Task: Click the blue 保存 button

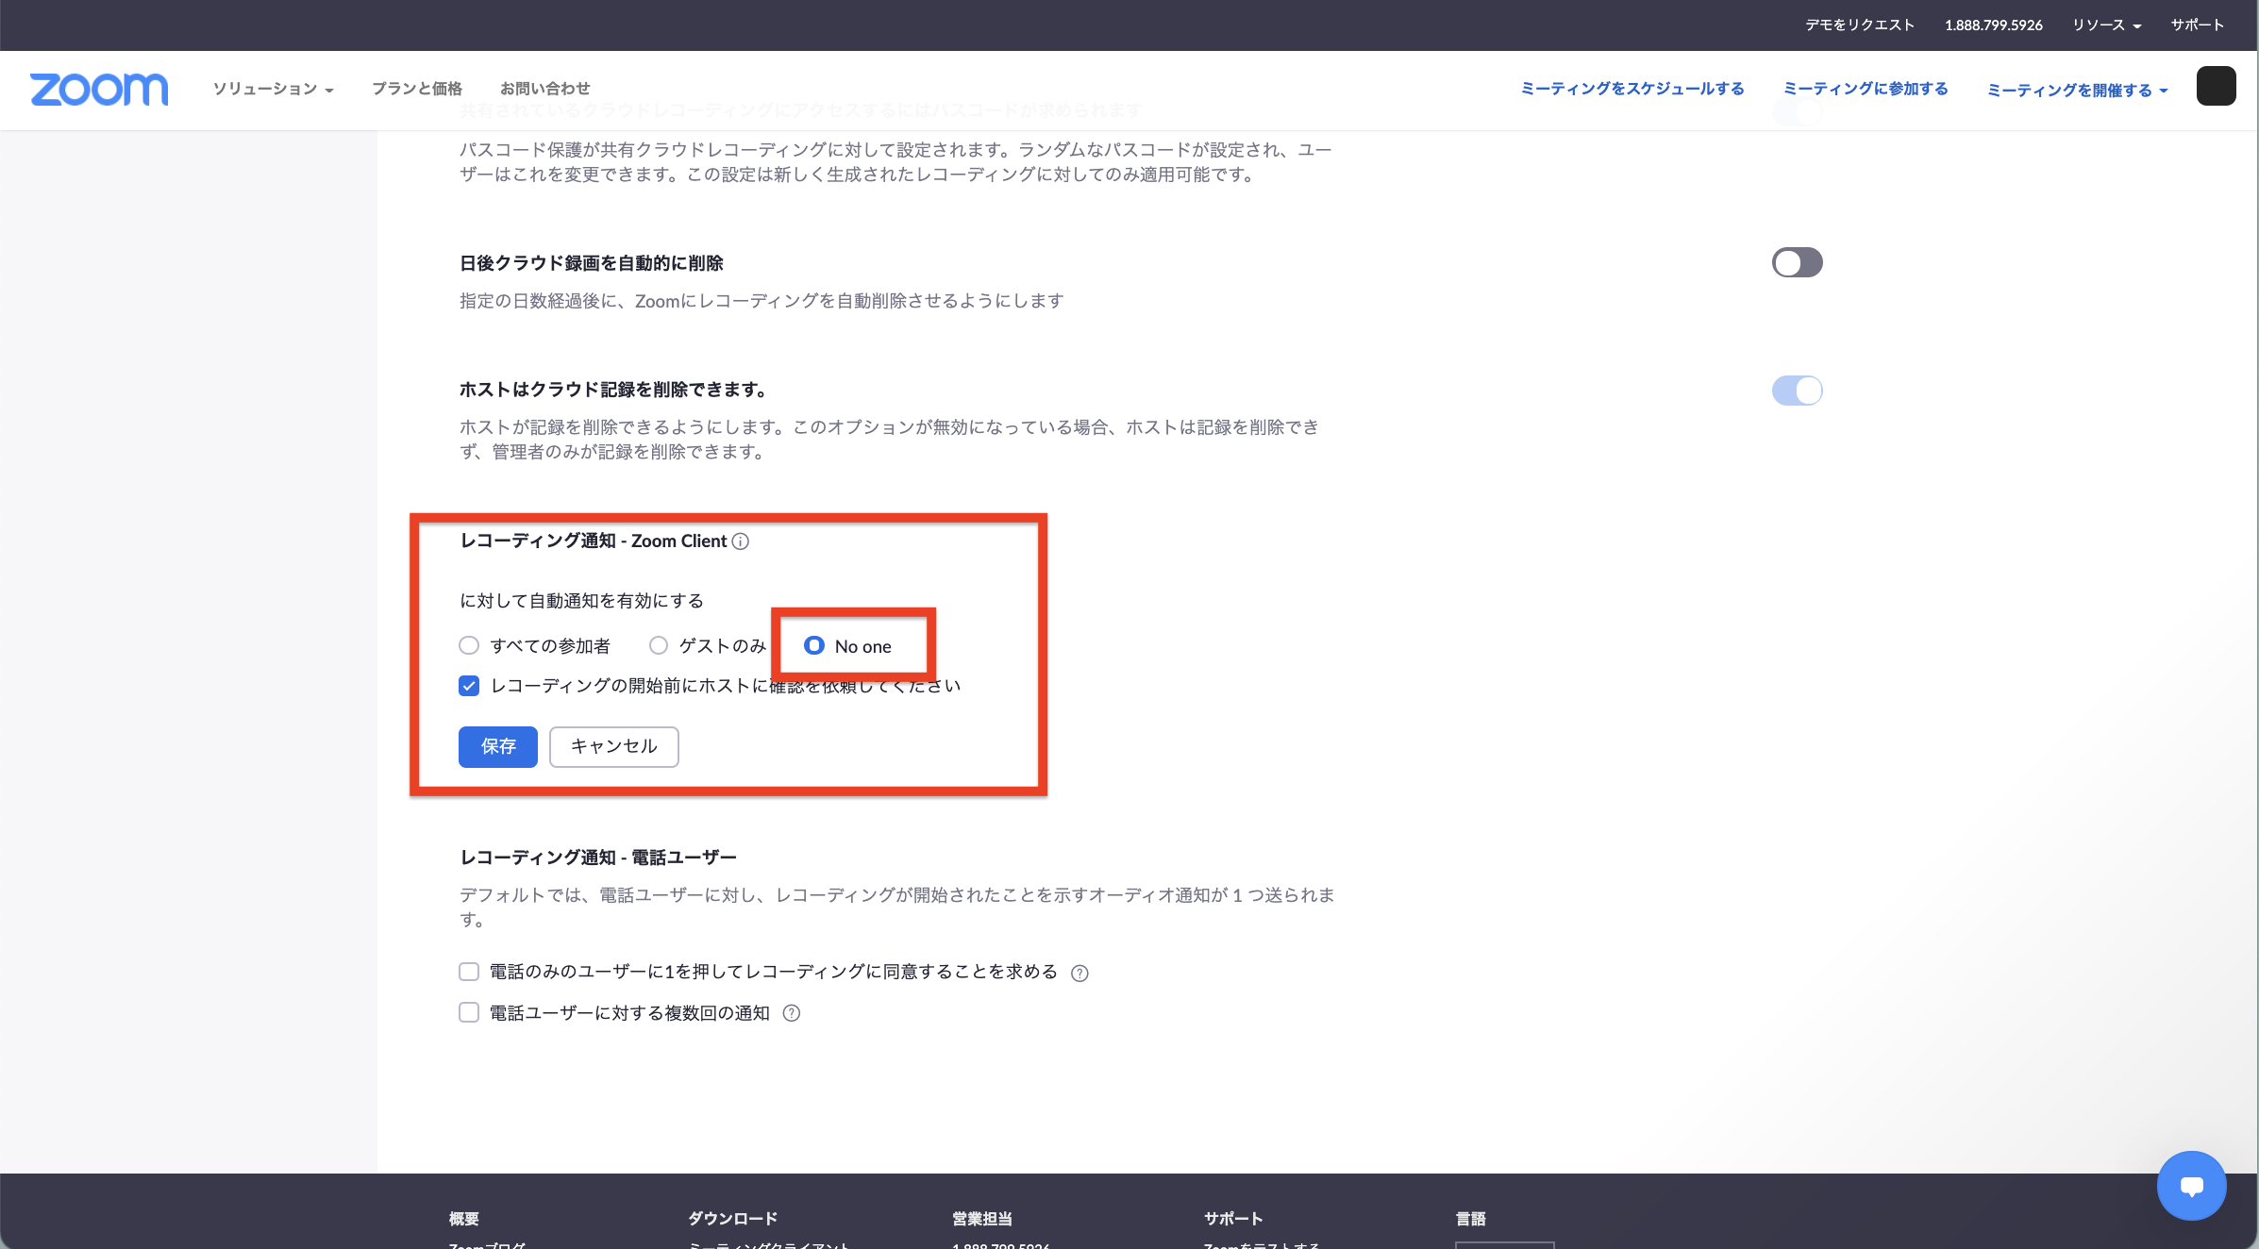Action: point(498,747)
